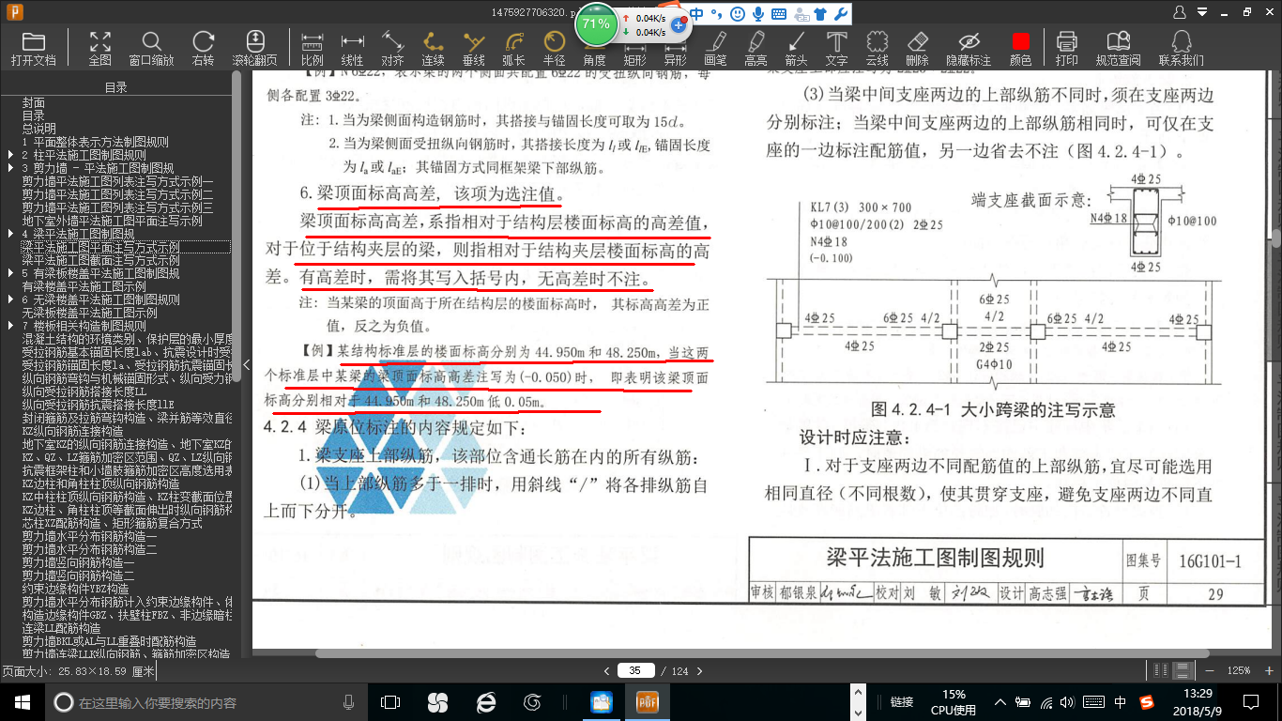Open the Windows Start menu
This screenshot has width=1282, height=721.
(22, 702)
